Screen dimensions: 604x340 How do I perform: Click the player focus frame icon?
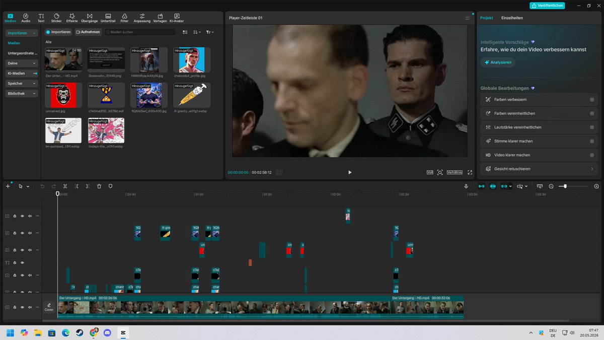tap(440, 172)
